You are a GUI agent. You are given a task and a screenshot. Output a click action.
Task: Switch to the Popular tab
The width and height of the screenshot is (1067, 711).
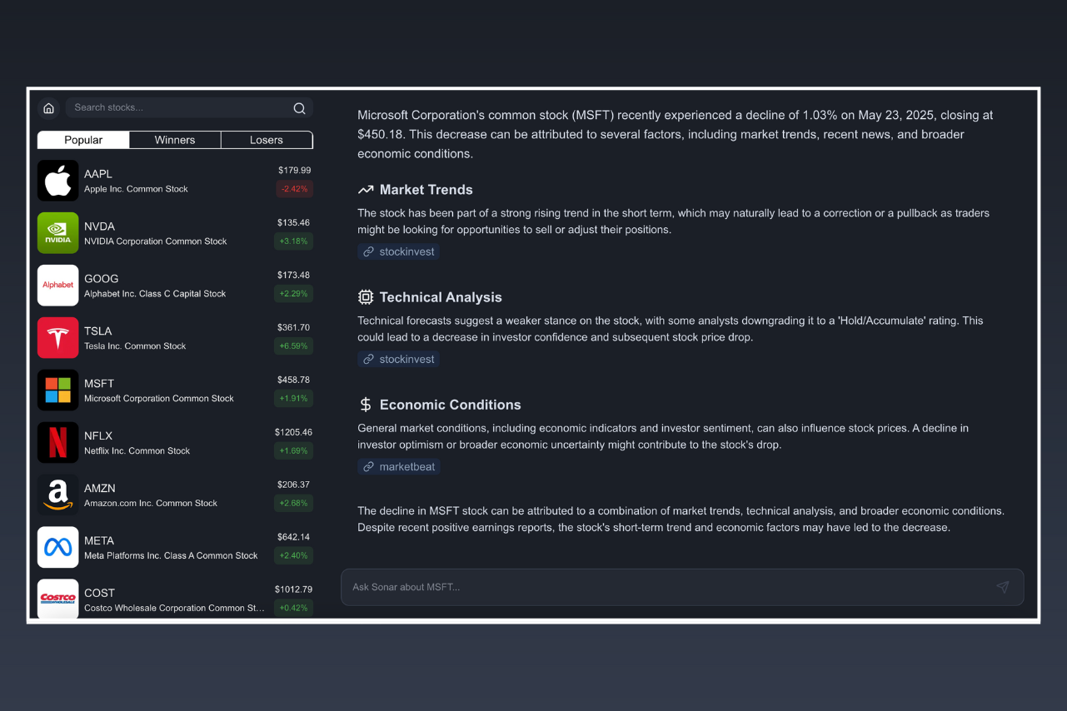pyautogui.click(x=83, y=140)
